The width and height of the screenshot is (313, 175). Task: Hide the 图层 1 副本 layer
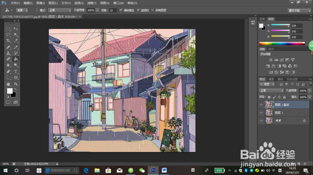tap(261, 105)
